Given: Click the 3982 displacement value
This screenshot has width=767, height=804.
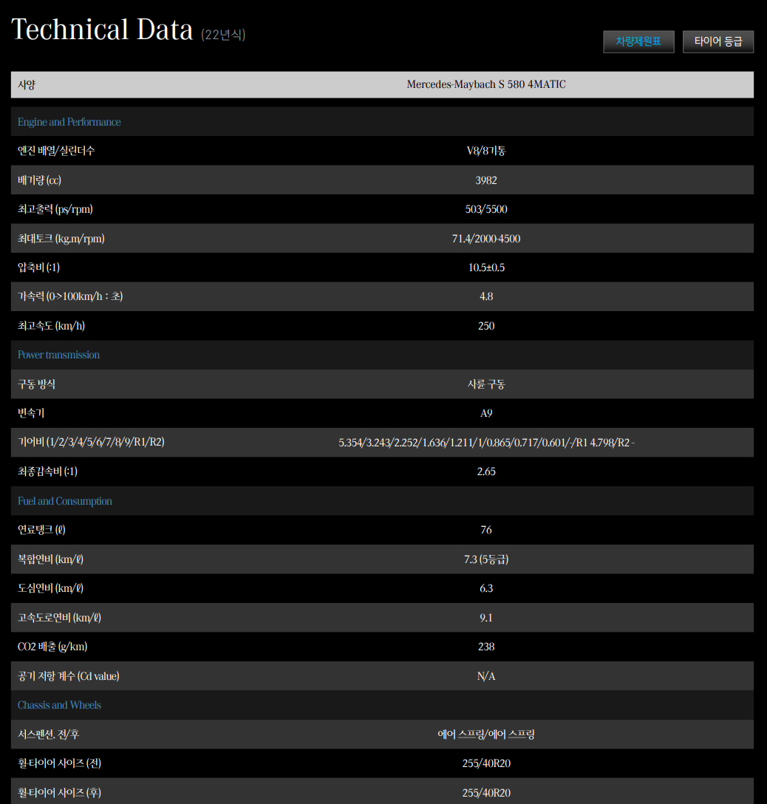Looking at the screenshot, I should click(x=486, y=180).
